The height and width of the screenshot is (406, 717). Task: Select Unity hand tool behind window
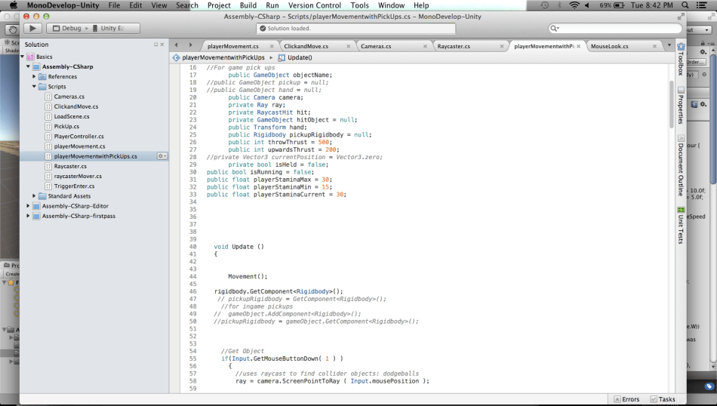tap(13, 29)
